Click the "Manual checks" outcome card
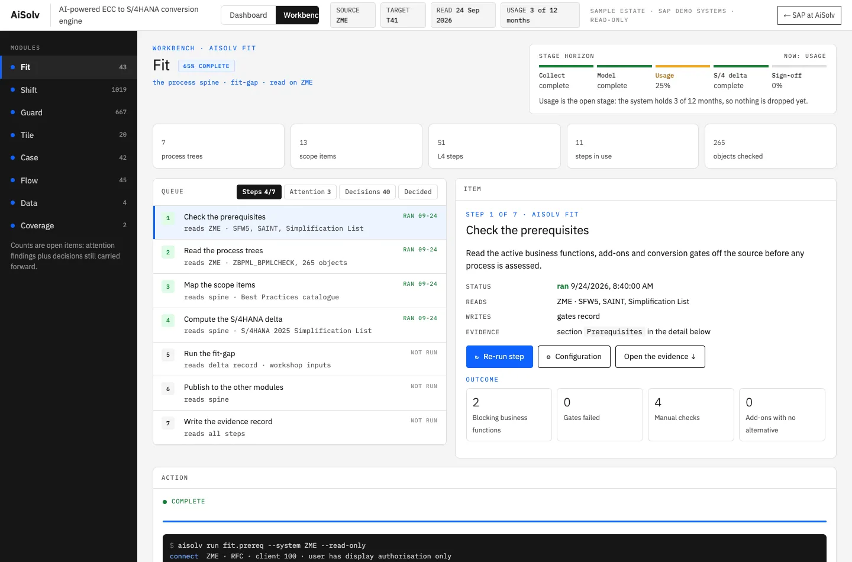This screenshot has width=852, height=562. 691,415
